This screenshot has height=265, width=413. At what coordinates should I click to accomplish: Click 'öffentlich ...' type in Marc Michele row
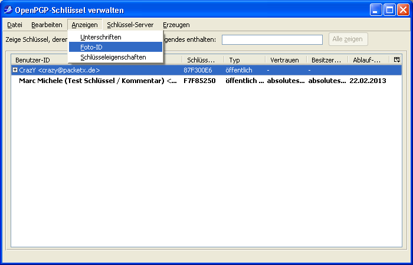[245, 81]
